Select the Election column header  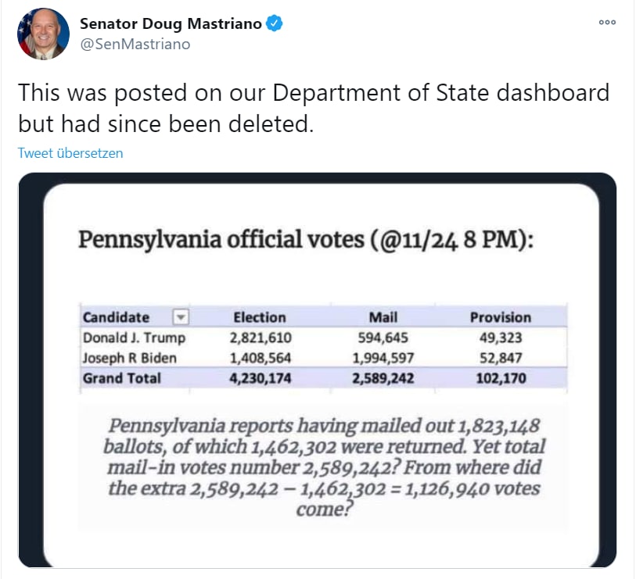[x=260, y=317]
